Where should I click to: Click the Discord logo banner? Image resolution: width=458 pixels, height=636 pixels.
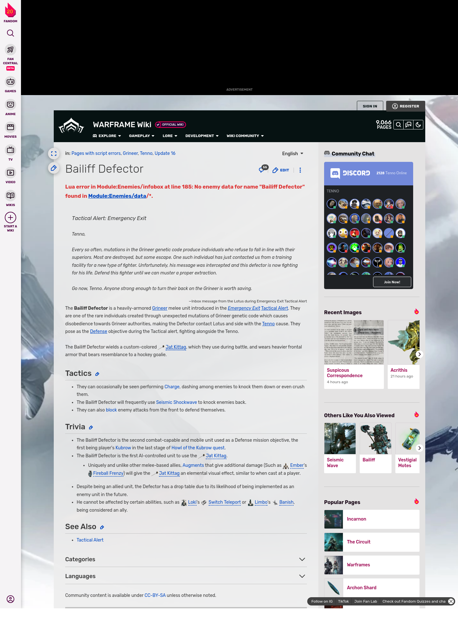(350, 173)
